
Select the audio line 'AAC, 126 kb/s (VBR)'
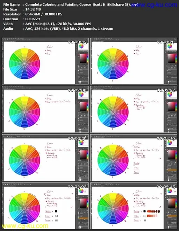(43, 29)
